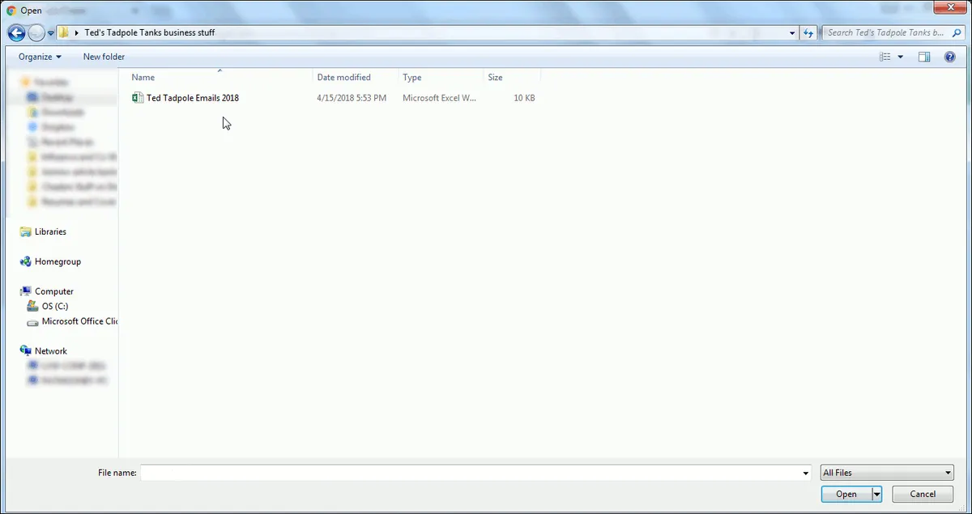Click the search magnifier icon
The width and height of the screenshot is (972, 514).
point(956,33)
